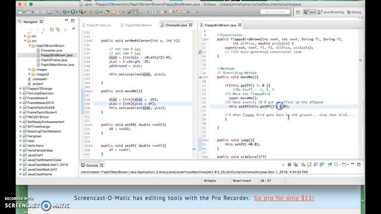Open 'Go pro for only $15!' link
Viewport: 381px width, 214px height.
[284, 198]
